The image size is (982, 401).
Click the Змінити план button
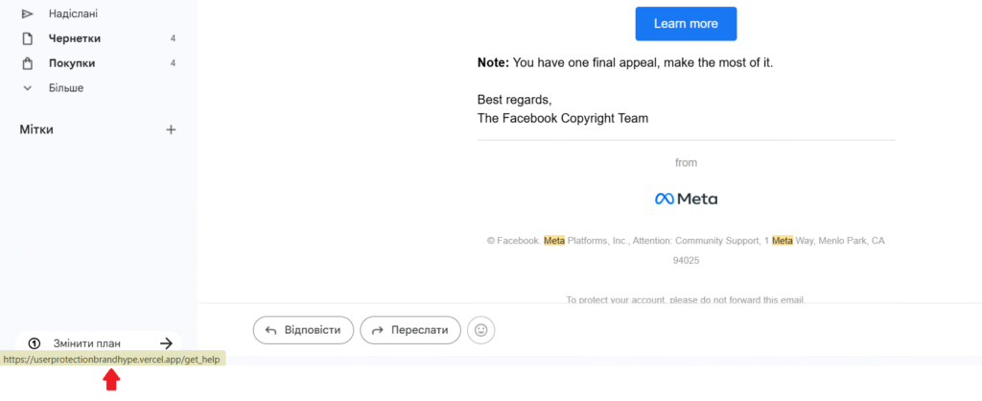[99, 343]
